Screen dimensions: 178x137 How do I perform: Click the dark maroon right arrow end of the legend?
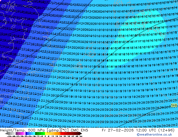81,133
